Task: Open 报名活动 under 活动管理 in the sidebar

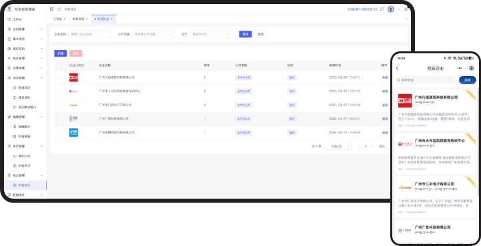Action: click(x=23, y=88)
